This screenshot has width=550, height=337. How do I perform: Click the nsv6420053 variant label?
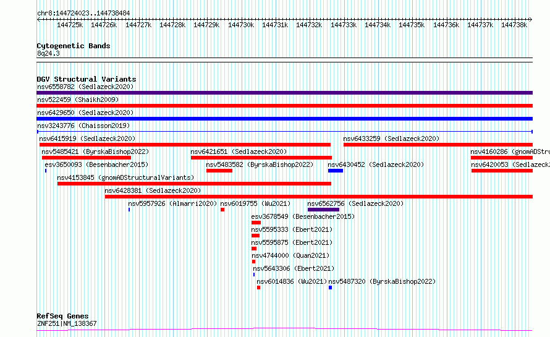[x=510, y=164]
